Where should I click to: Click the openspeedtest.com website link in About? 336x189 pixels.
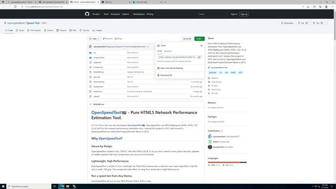[x=219, y=68]
